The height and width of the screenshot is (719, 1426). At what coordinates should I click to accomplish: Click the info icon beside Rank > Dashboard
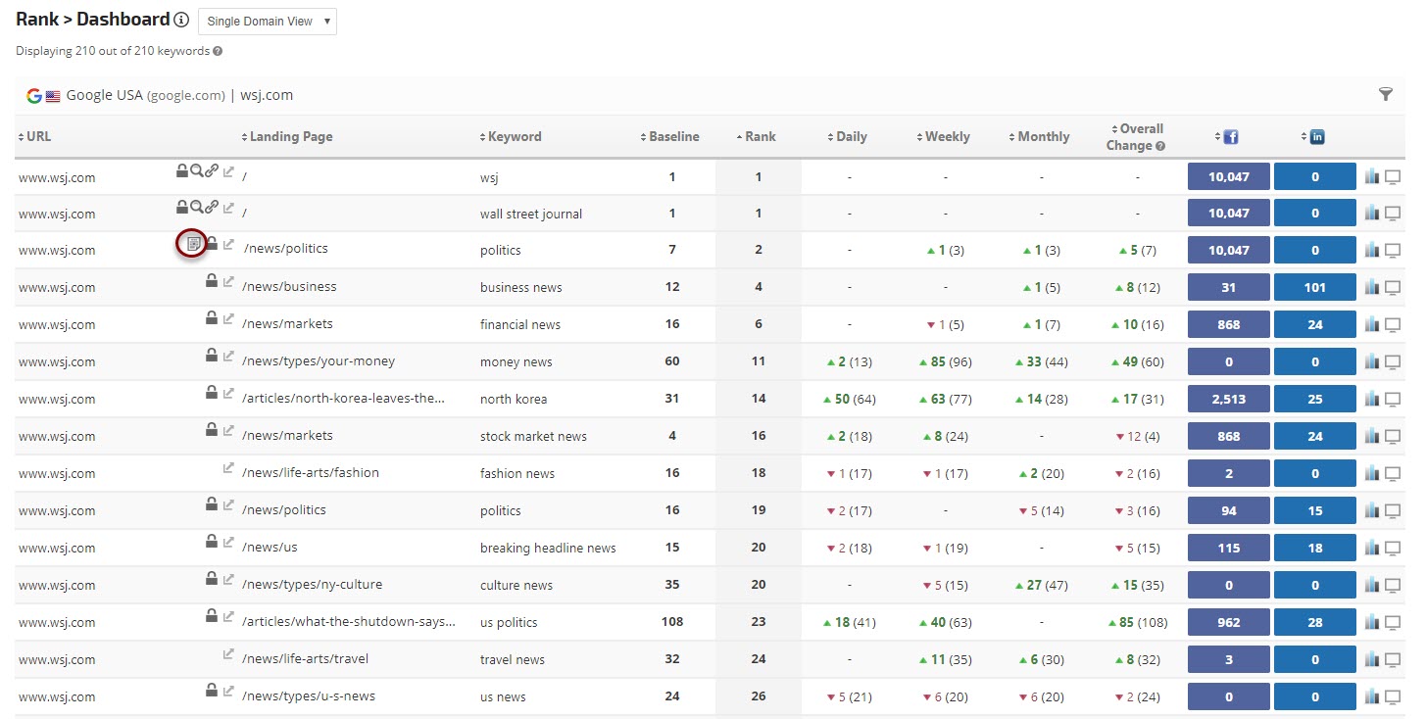181,20
